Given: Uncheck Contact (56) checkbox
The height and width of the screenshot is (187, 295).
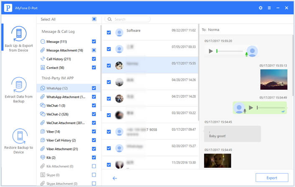Looking at the screenshot, I should (94, 68).
